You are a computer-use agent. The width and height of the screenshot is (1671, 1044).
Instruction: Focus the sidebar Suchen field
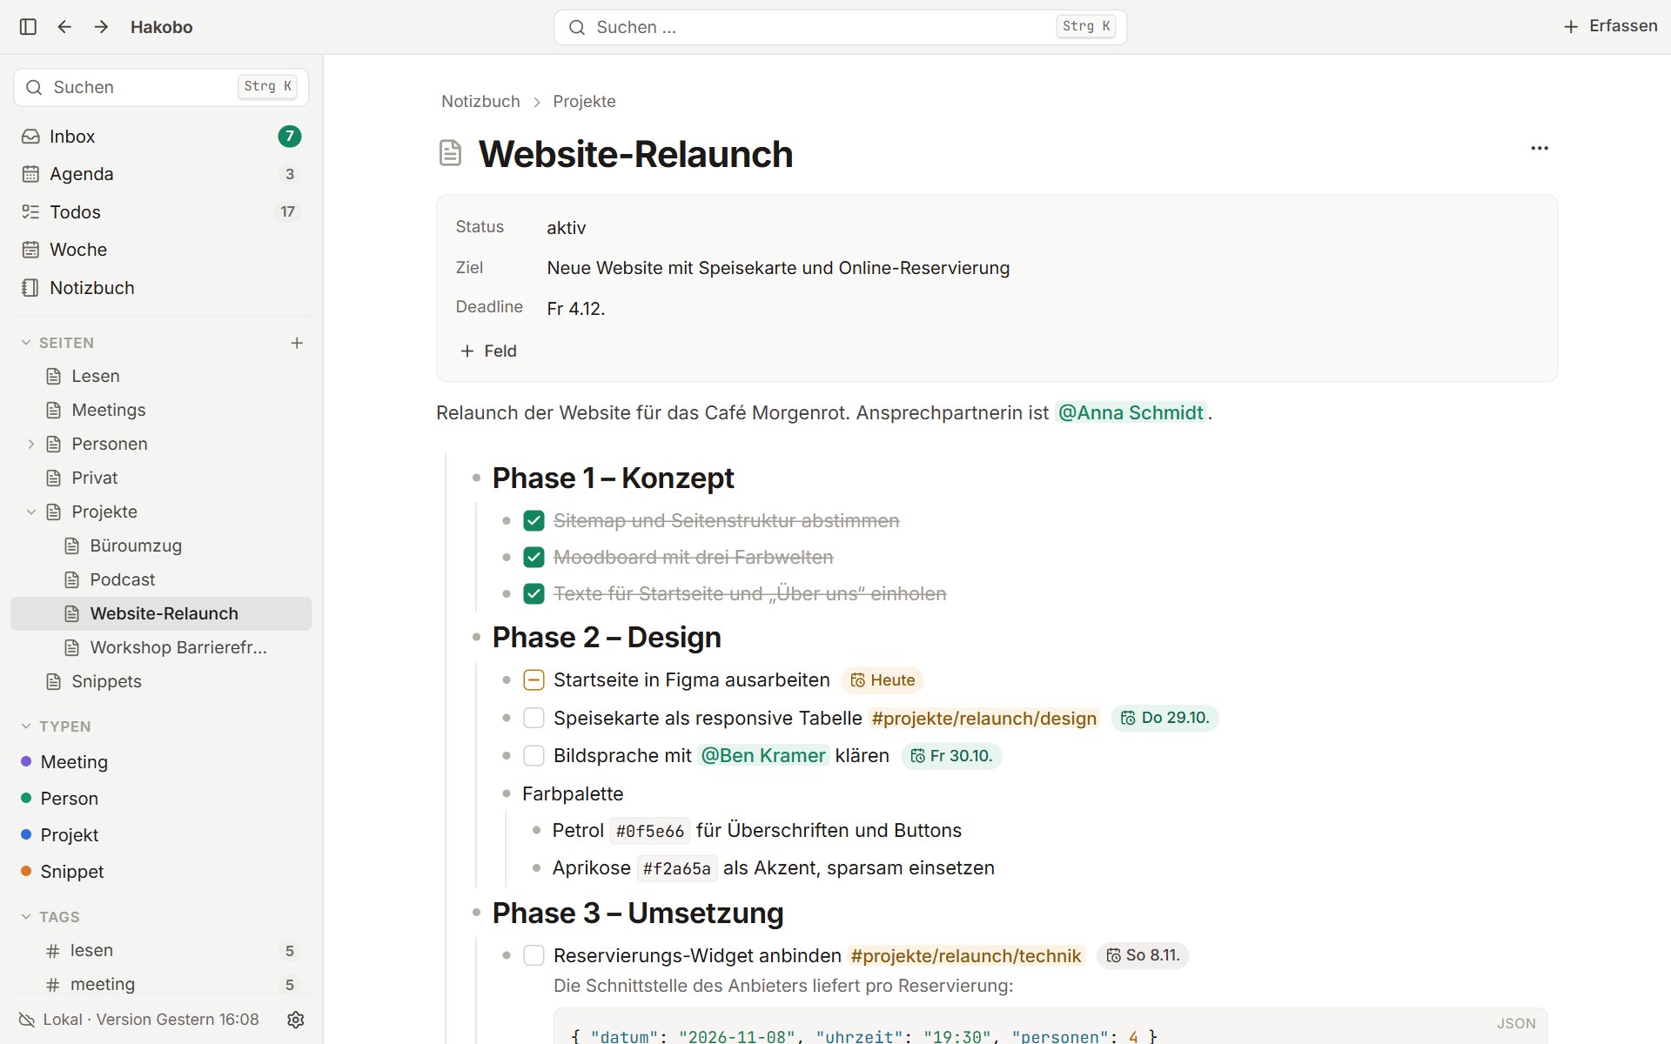[x=161, y=87]
